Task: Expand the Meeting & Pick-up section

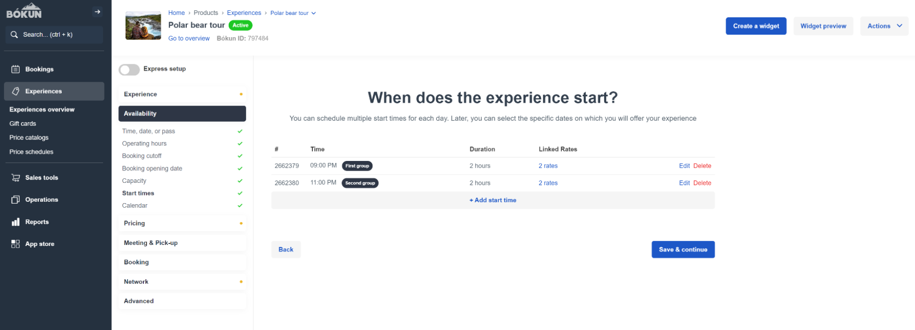Action: pos(182,243)
